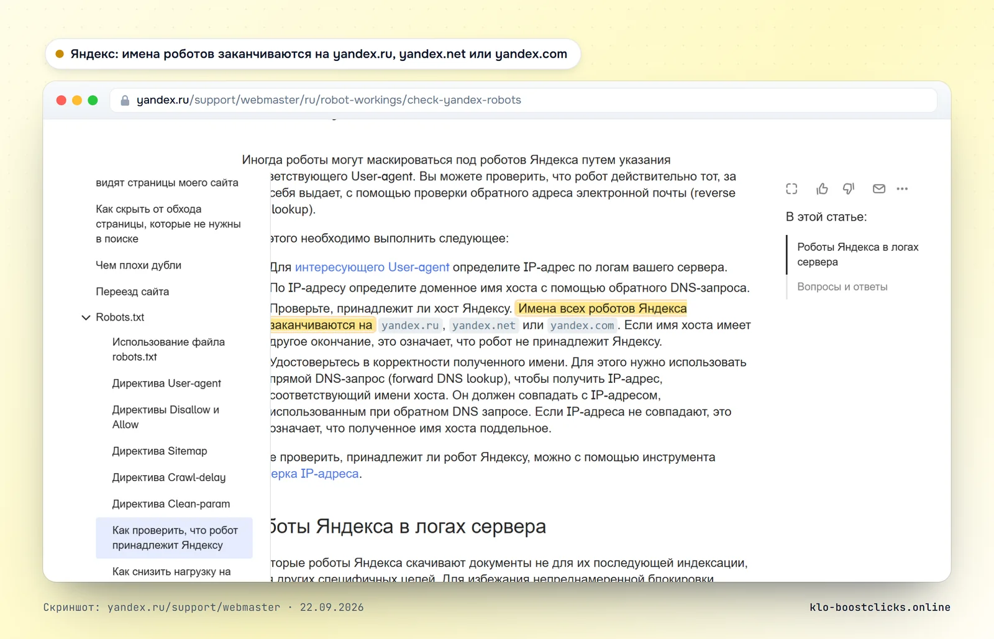
Task: Open the 'Robots.txt' sidebar section
Action: (120, 317)
